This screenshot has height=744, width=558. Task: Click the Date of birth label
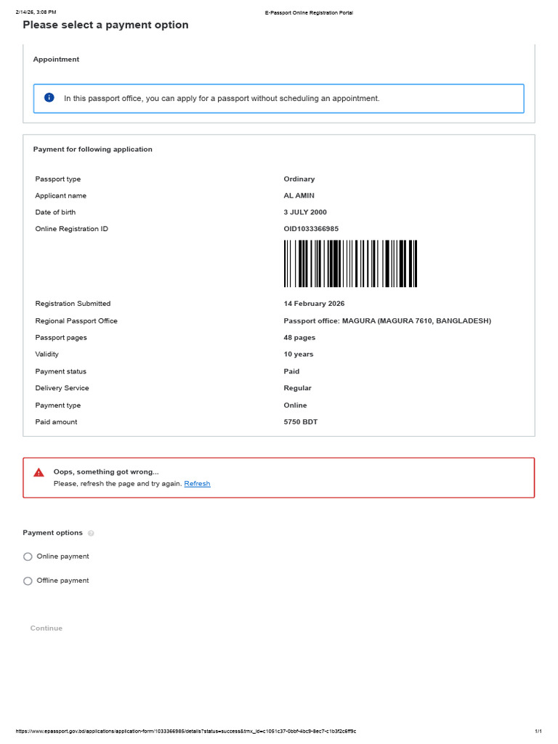[x=55, y=212]
